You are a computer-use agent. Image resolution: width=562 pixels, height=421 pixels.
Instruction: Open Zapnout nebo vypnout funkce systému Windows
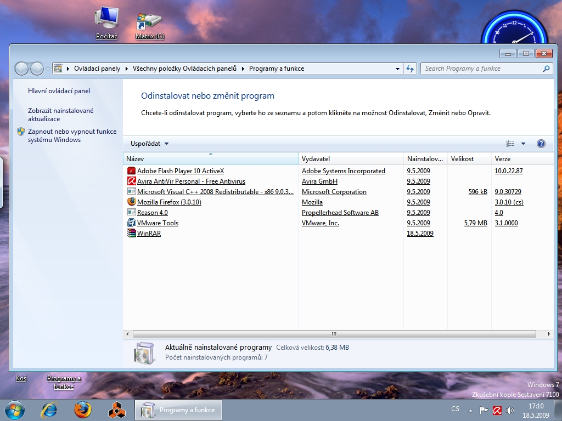pyautogui.click(x=72, y=135)
